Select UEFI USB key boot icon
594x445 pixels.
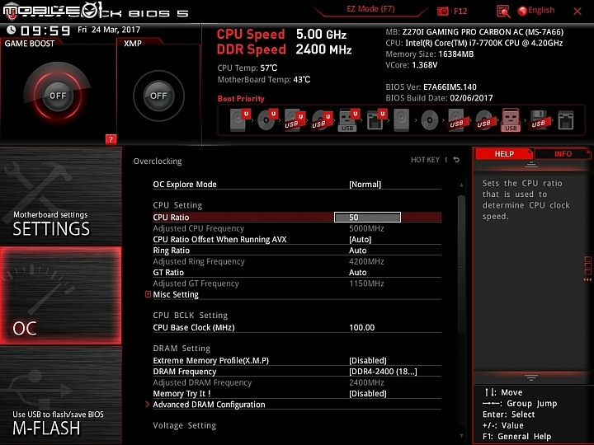(x=348, y=120)
